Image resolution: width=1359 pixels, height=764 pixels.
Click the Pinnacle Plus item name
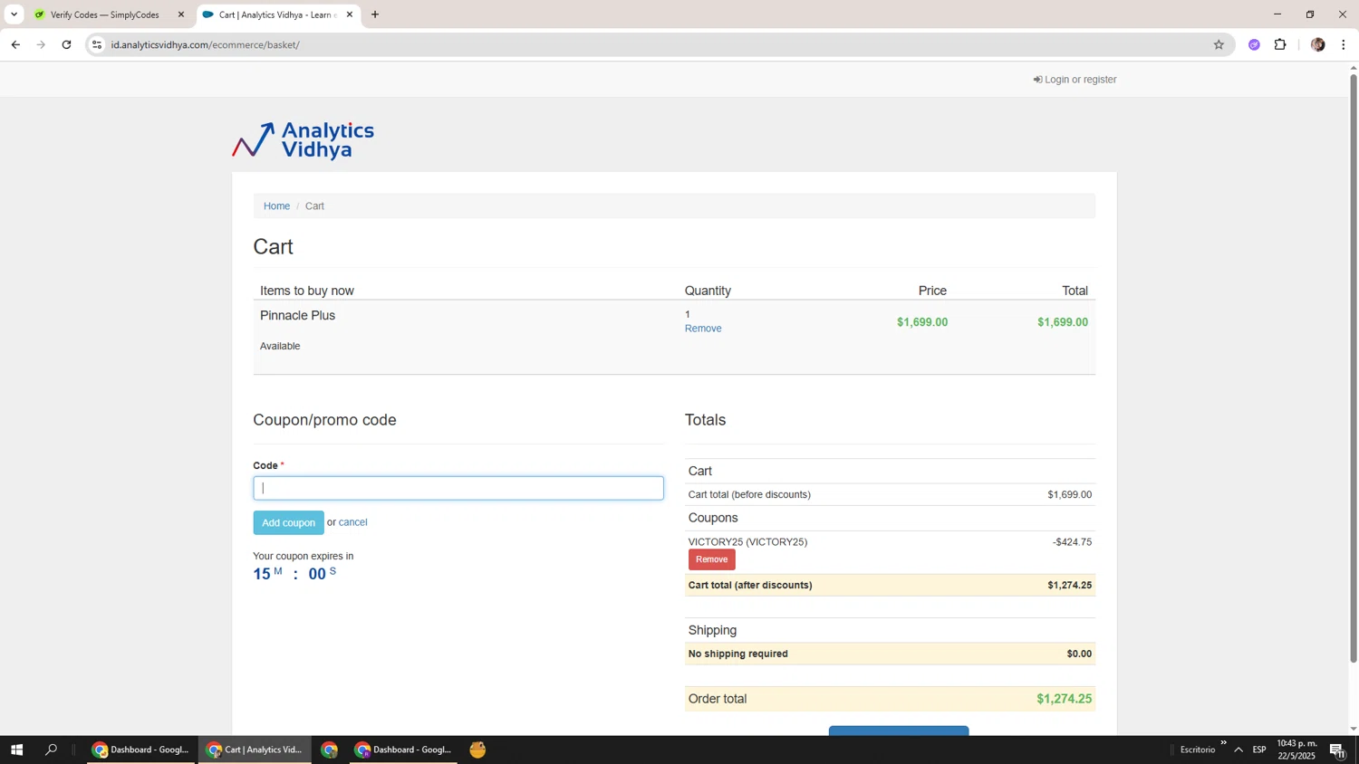(x=297, y=315)
